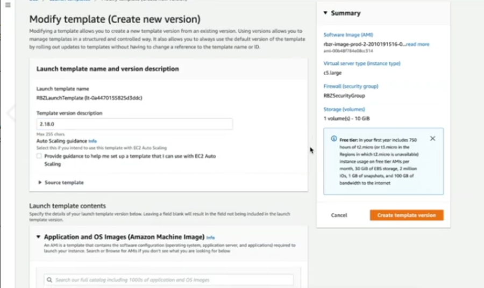Image resolution: width=484 pixels, height=288 pixels.
Task: Open Firewall (security group) summary link
Action: tap(351, 86)
